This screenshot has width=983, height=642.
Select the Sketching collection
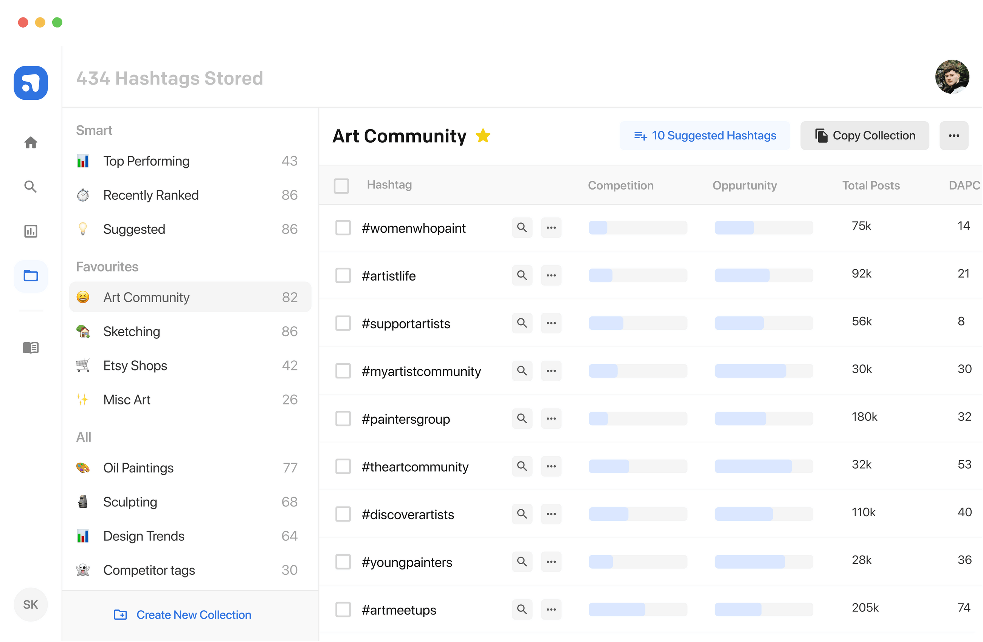131,331
